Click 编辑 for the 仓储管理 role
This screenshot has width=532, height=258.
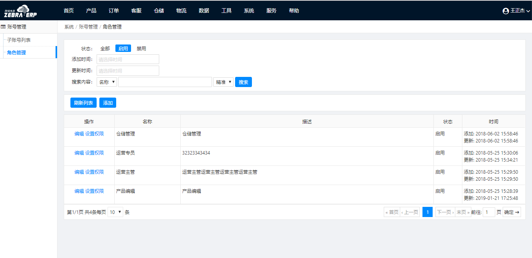79,133
